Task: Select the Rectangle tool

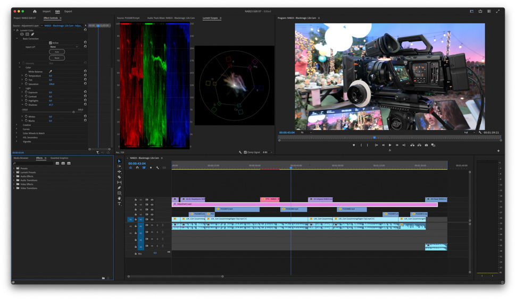Action: point(119,193)
